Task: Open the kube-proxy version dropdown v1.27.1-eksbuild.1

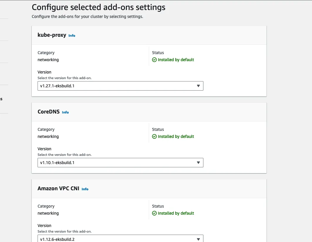Action: click(x=120, y=86)
